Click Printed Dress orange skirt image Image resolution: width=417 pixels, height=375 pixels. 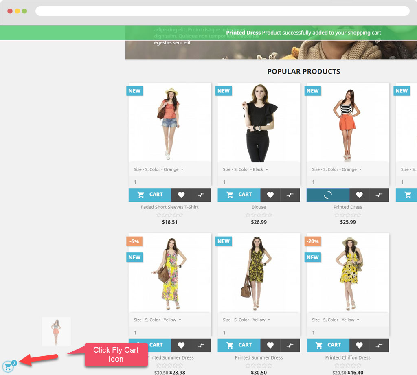(348, 123)
